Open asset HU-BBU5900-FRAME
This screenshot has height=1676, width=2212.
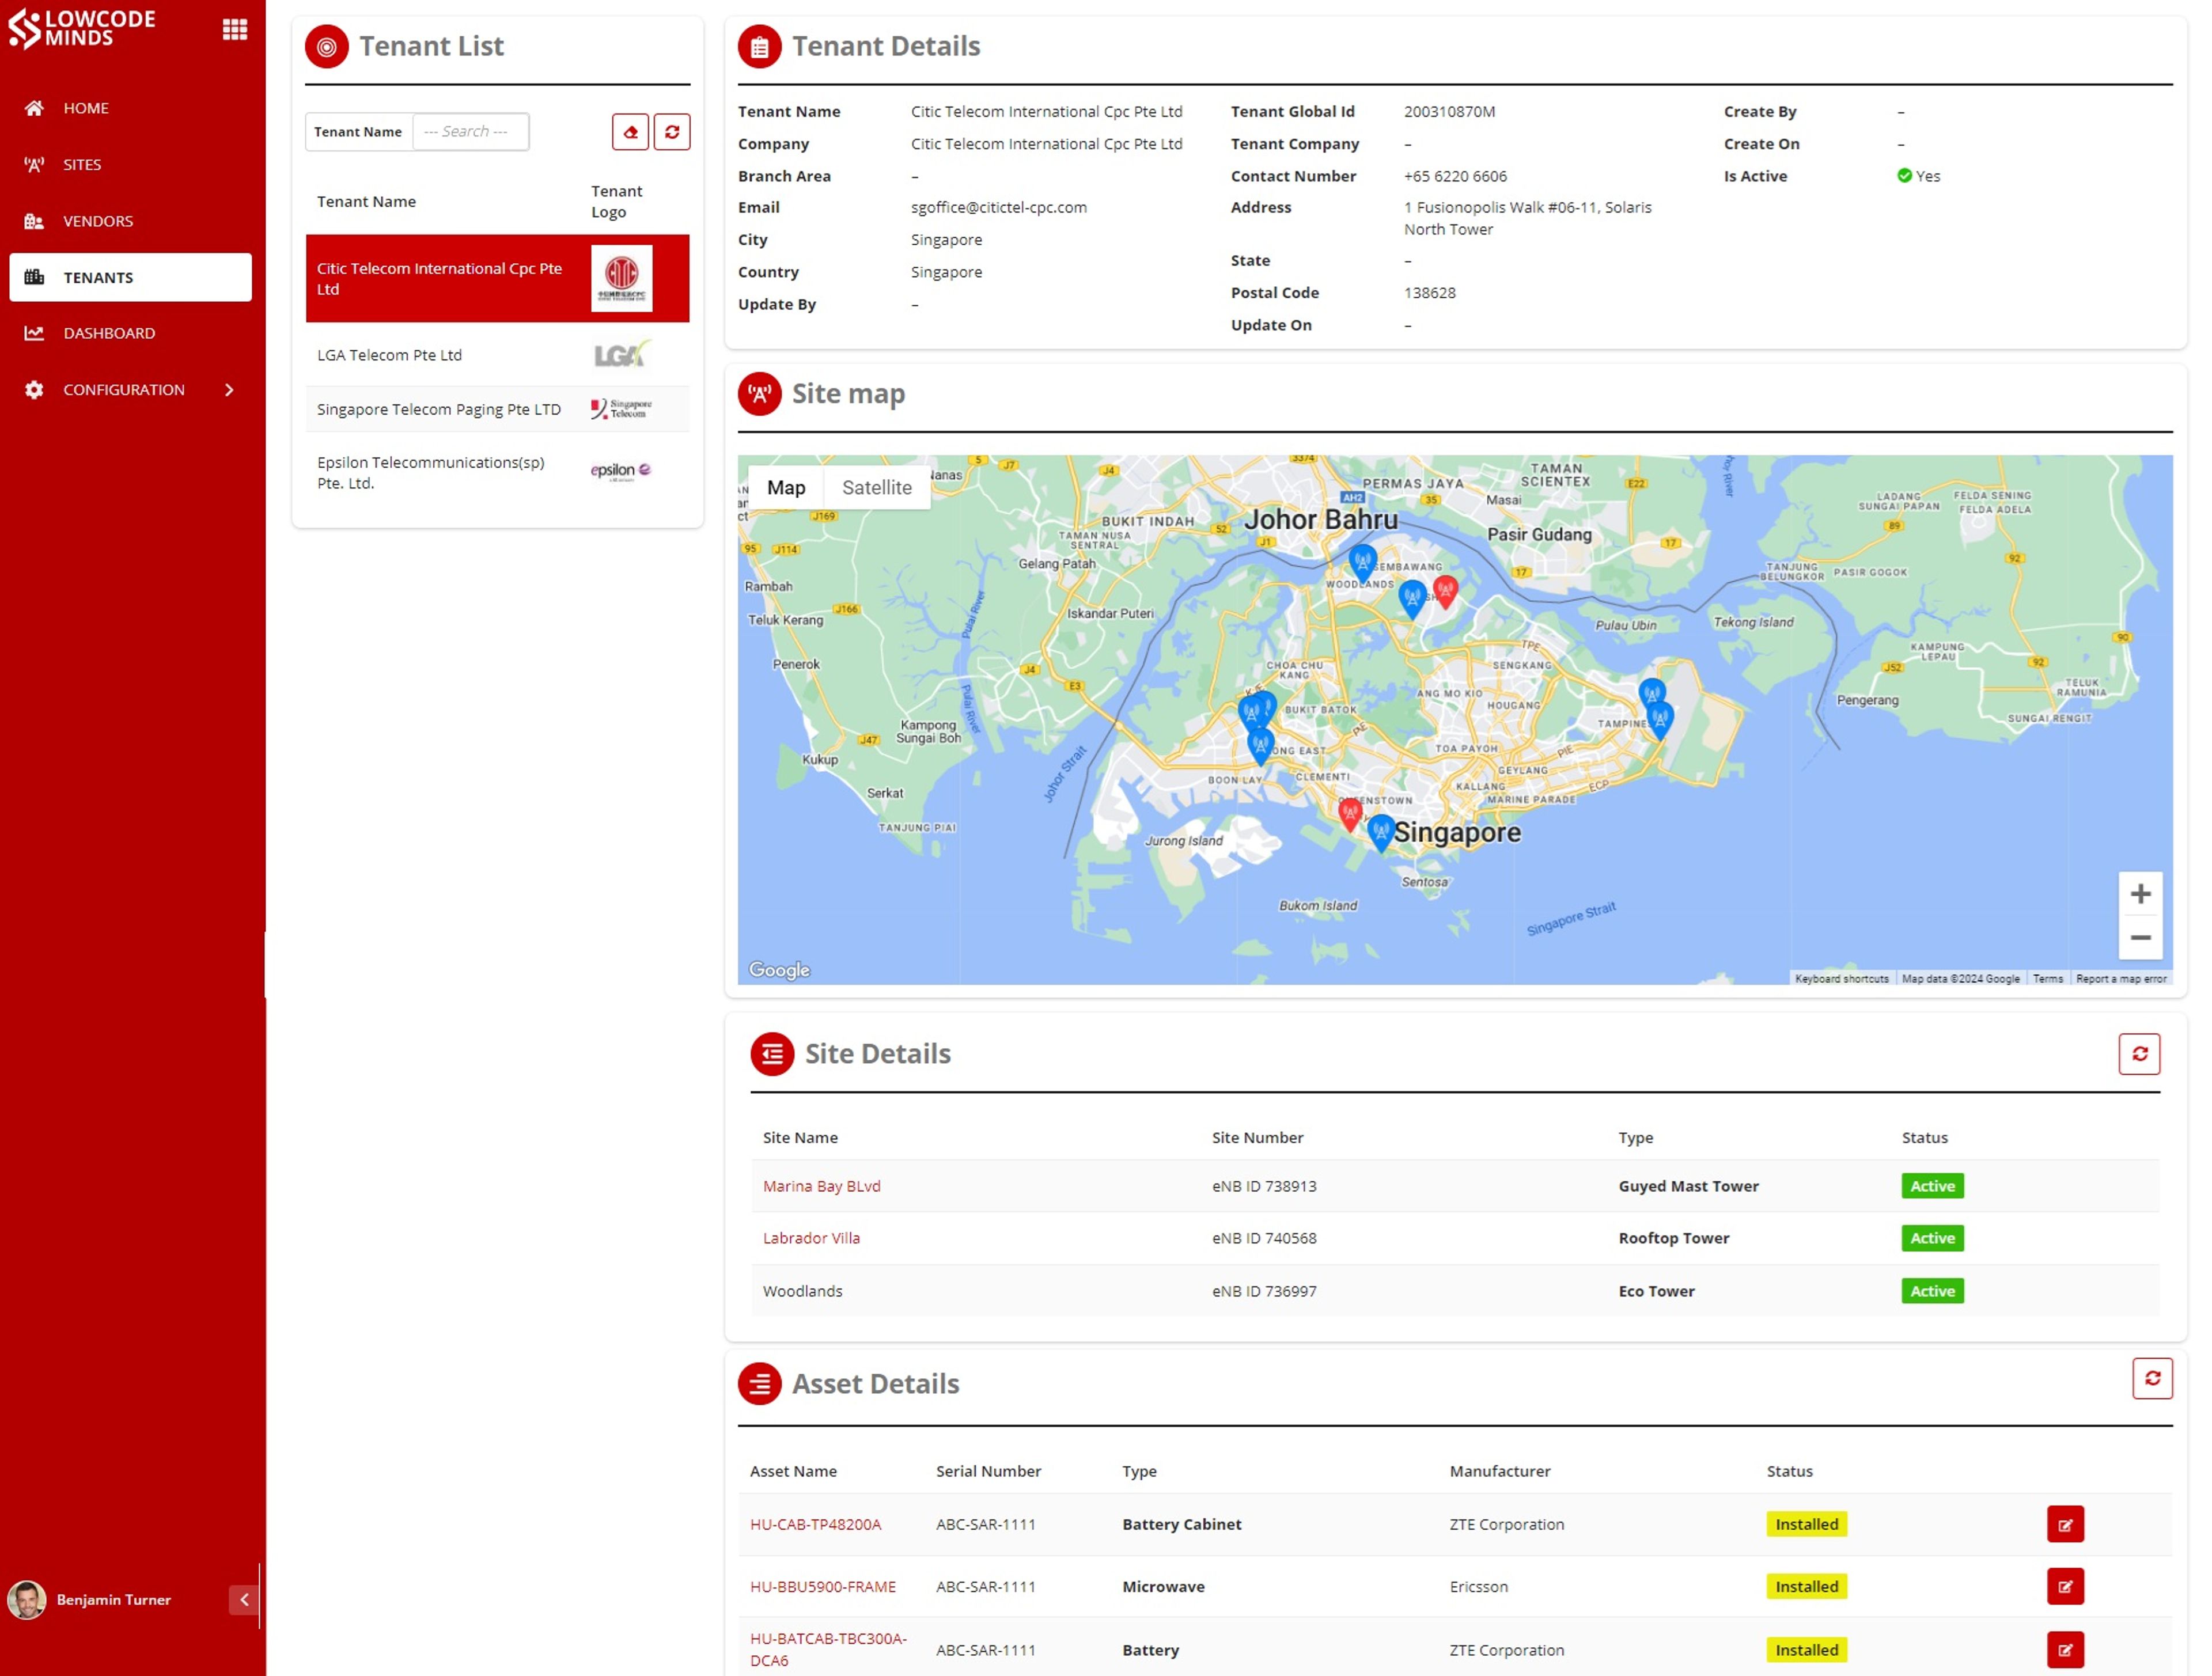[823, 1588]
